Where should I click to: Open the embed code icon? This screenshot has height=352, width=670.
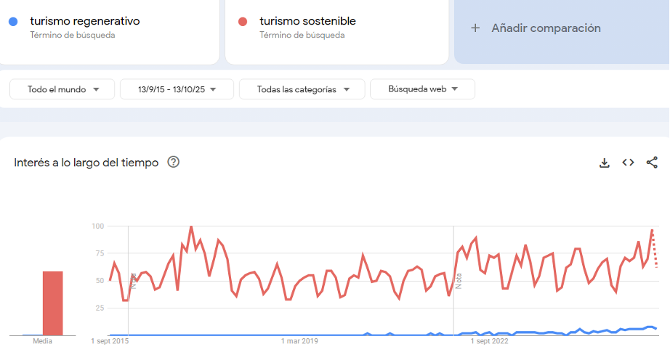628,163
